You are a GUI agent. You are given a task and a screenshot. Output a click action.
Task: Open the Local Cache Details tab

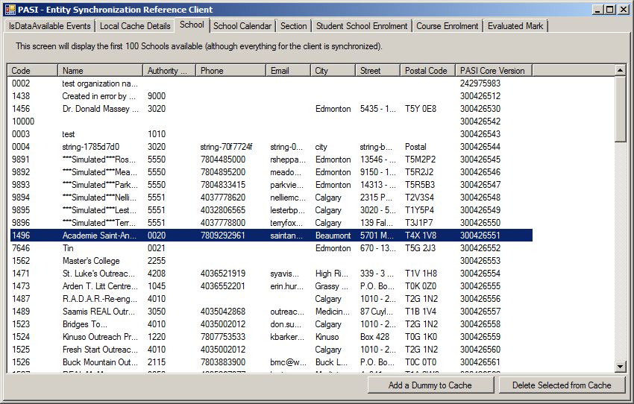coord(135,26)
